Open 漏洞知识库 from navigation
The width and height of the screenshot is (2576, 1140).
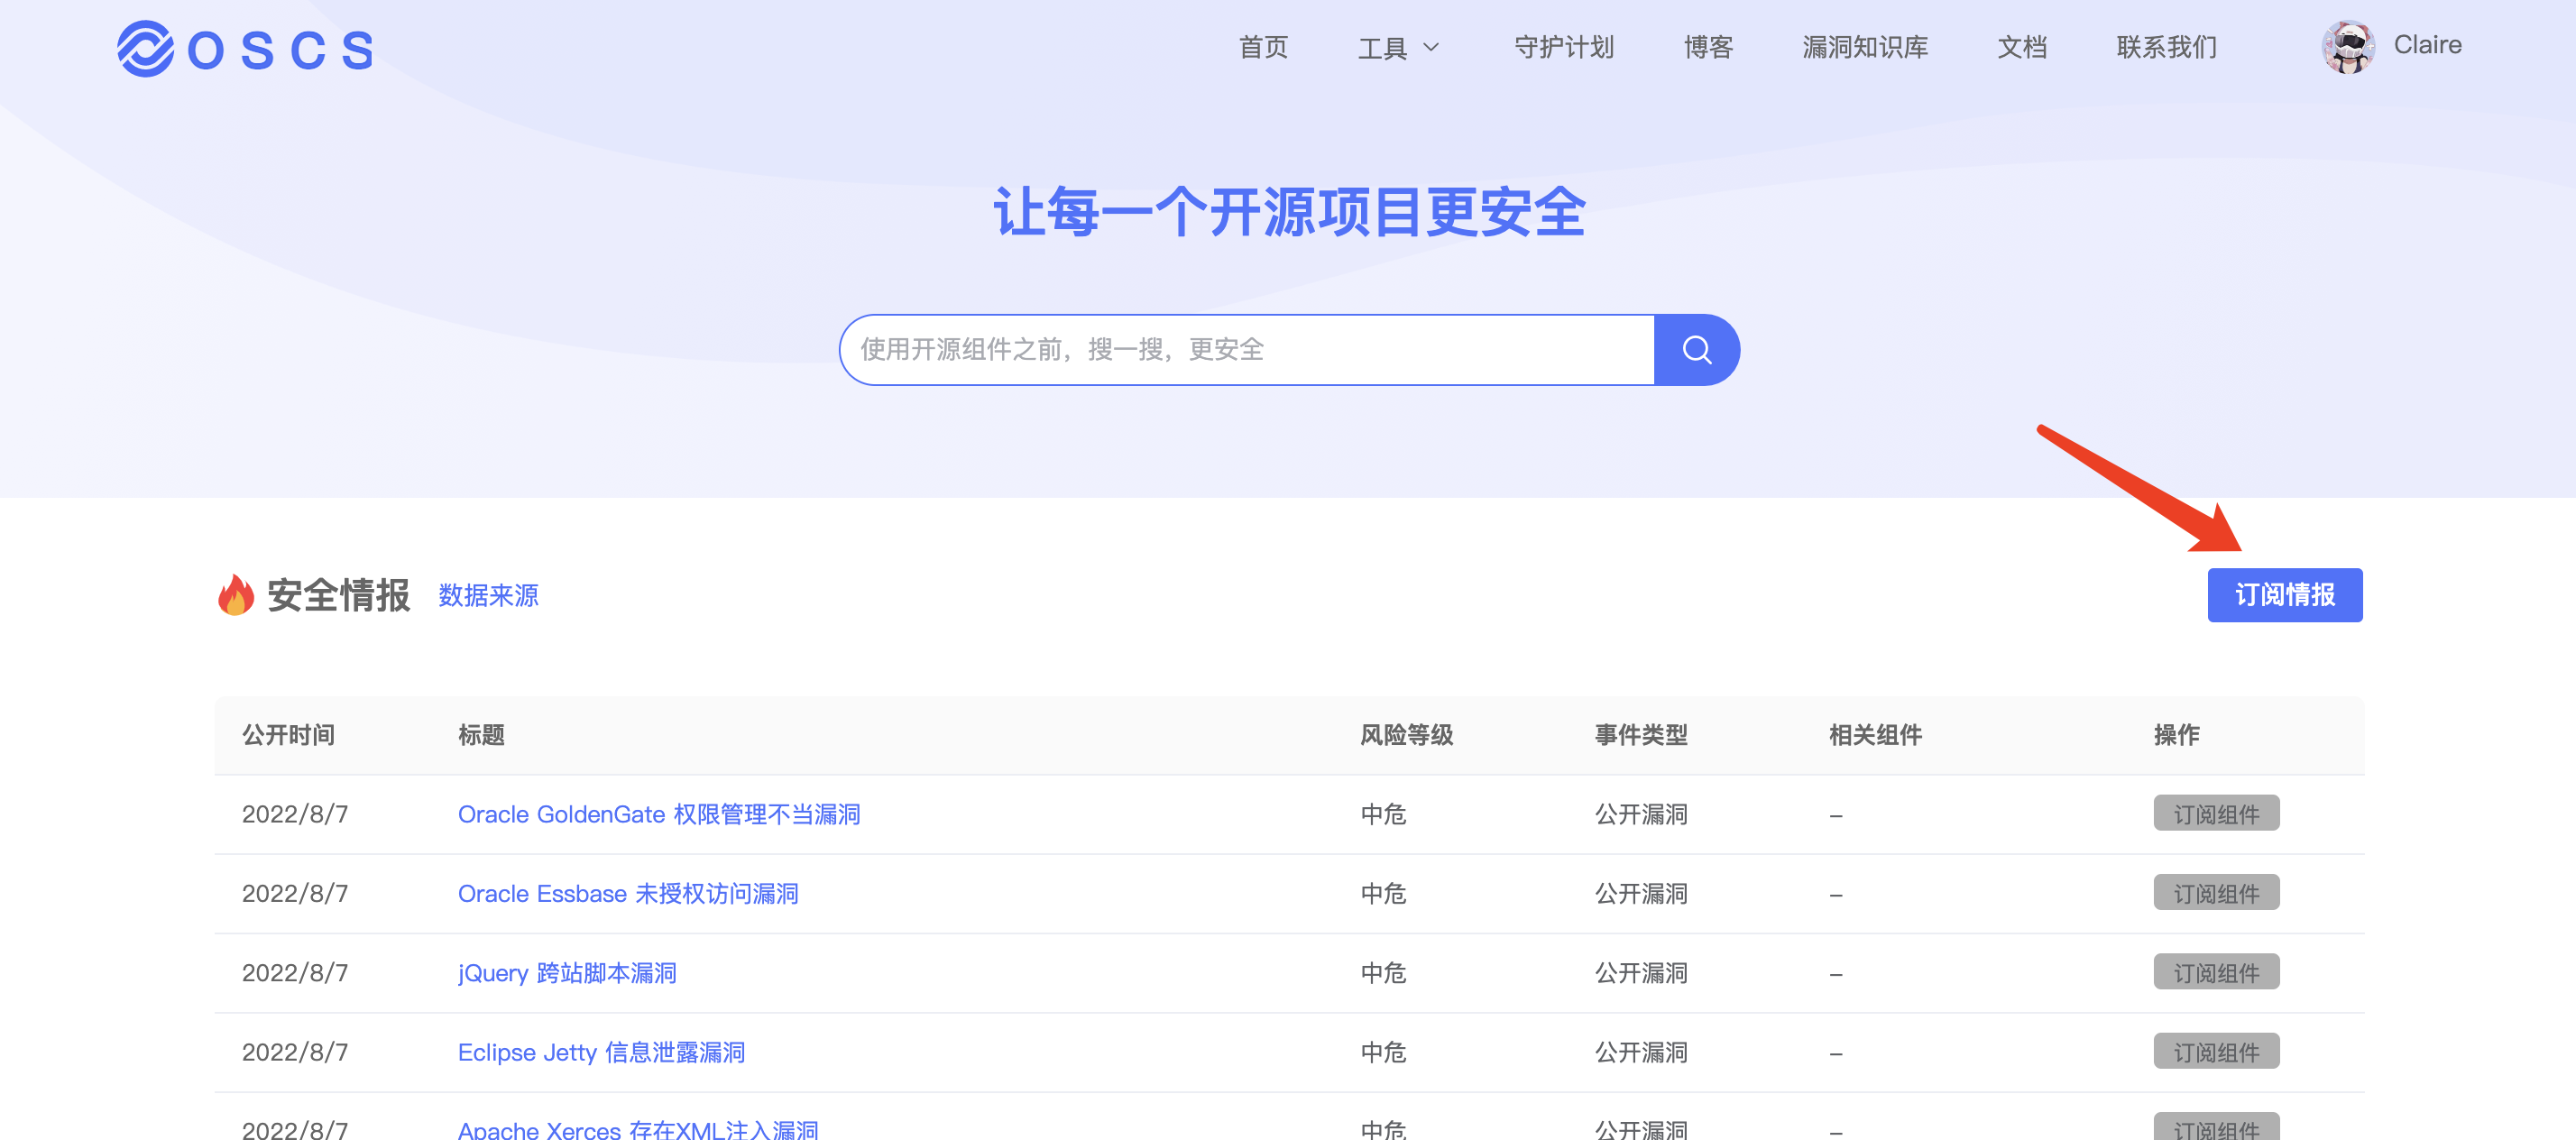click(1864, 47)
